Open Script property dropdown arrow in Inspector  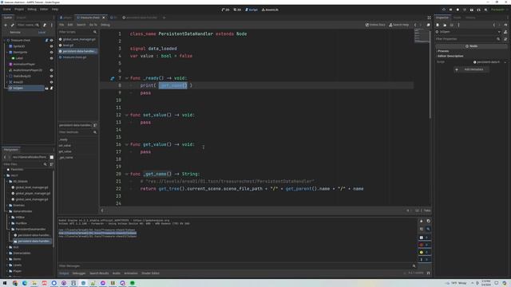[x=505, y=62]
